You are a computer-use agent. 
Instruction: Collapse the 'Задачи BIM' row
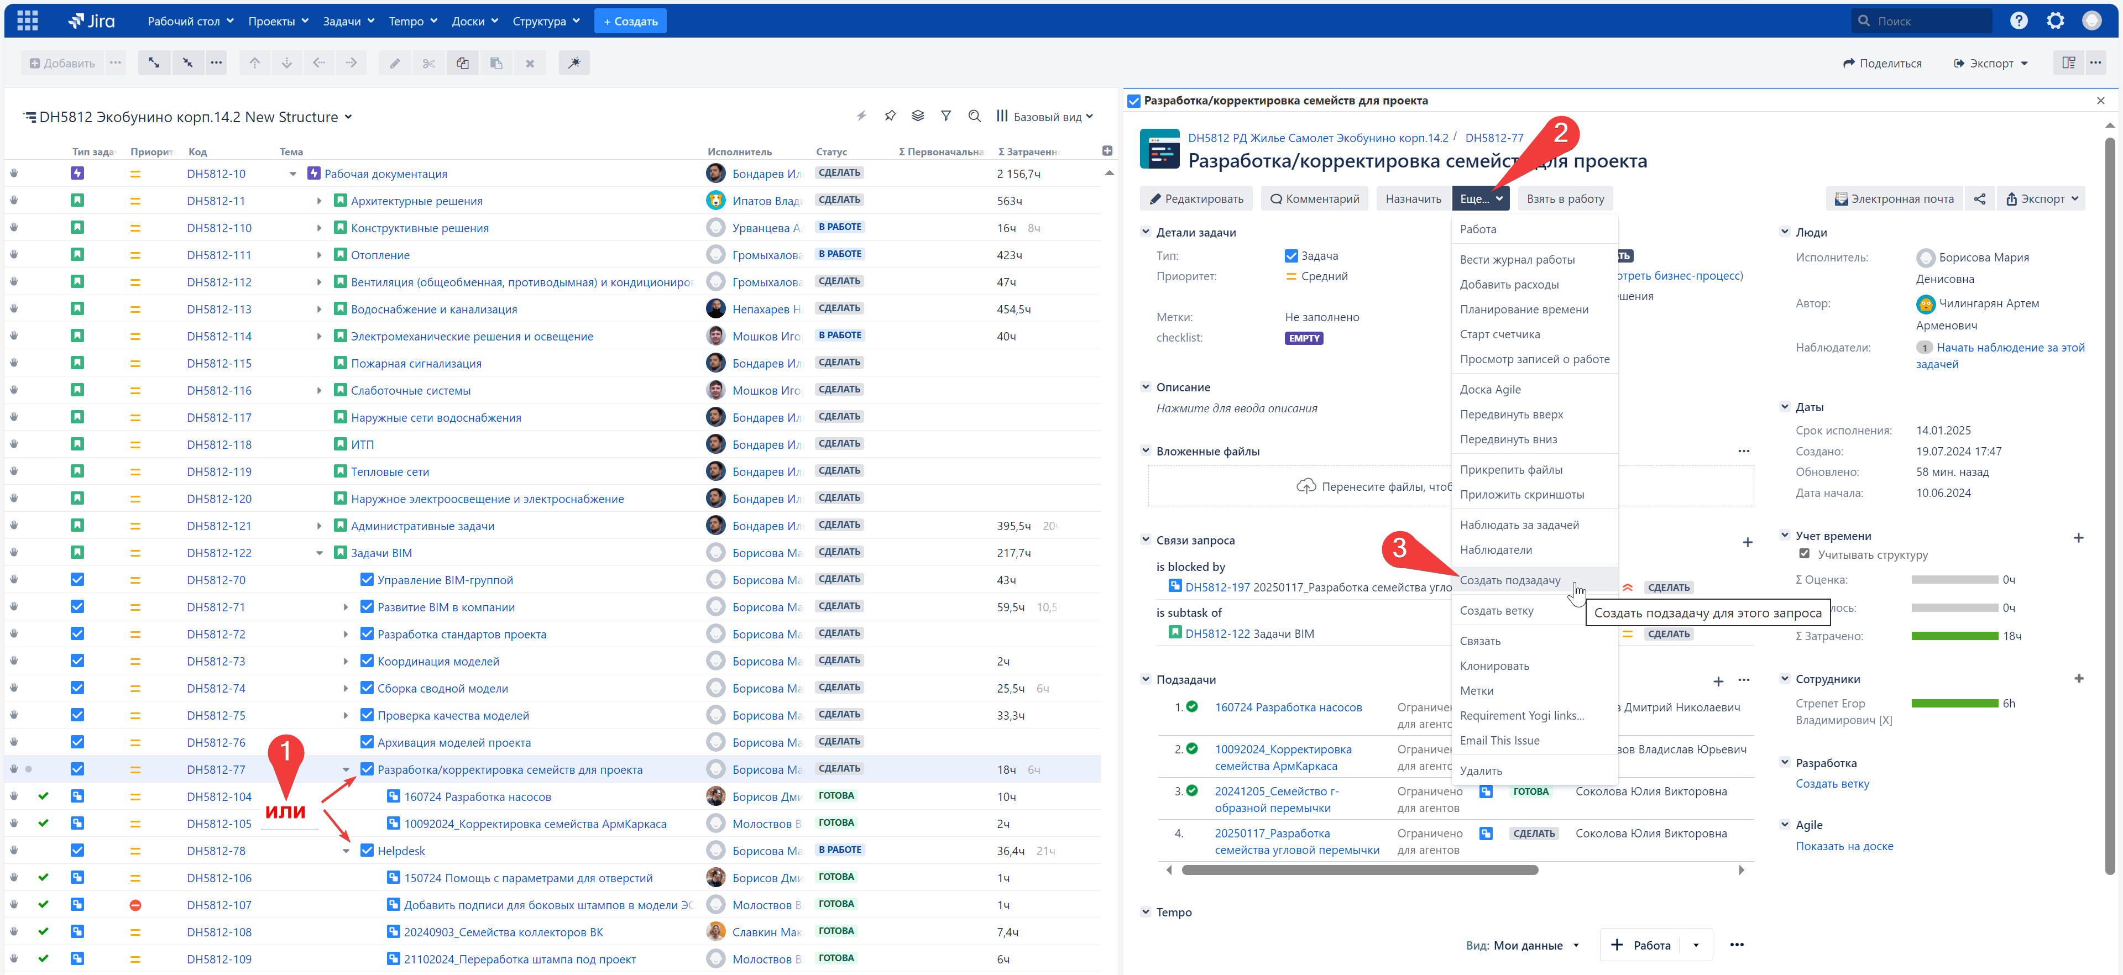319,553
